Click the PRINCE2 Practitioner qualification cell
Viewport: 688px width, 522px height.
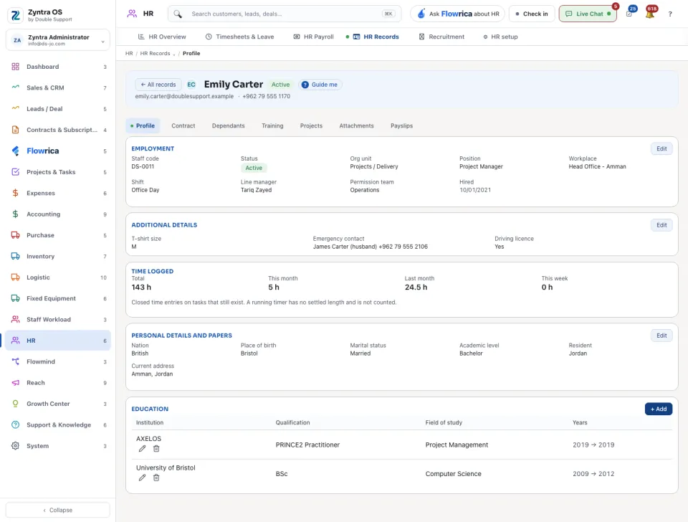pos(307,445)
